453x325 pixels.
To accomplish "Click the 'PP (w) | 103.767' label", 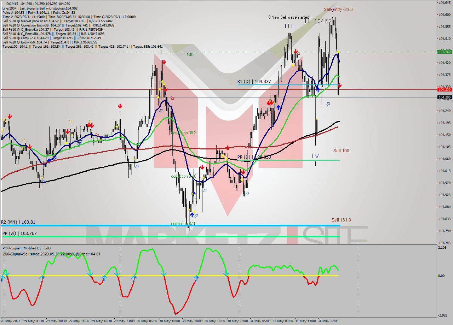I will click(19, 234).
